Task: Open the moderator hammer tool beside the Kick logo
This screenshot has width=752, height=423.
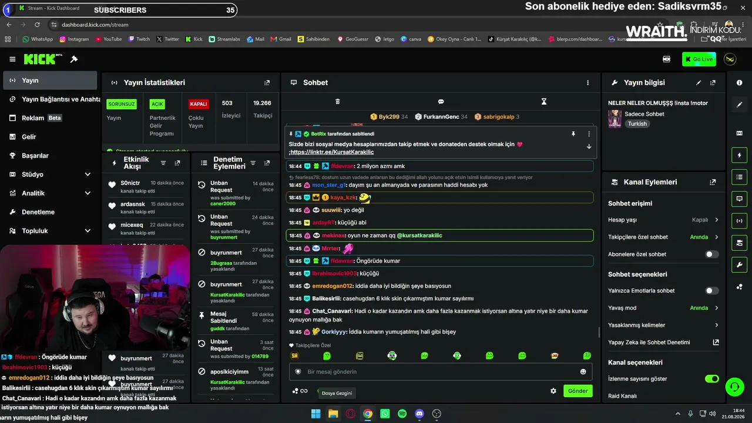Action: [74, 59]
